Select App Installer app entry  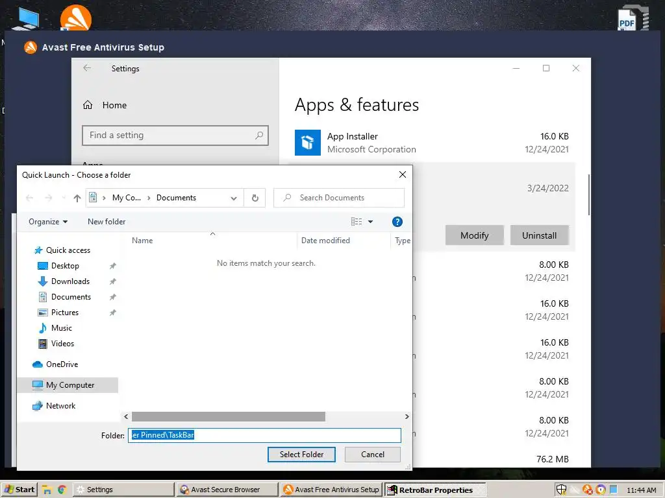pyautogui.click(x=432, y=143)
